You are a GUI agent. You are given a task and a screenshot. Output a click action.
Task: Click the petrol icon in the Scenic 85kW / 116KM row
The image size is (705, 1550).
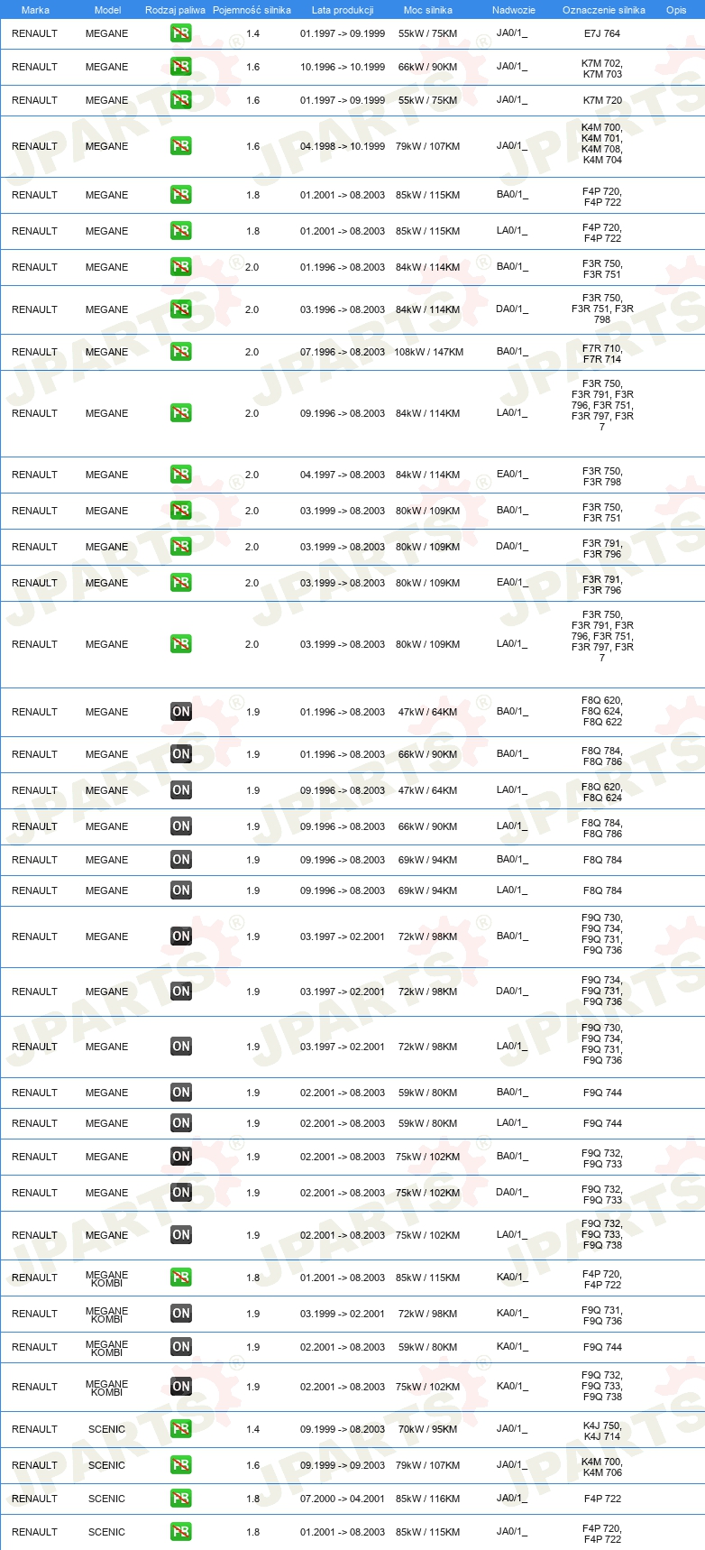tap(180, 1499)
